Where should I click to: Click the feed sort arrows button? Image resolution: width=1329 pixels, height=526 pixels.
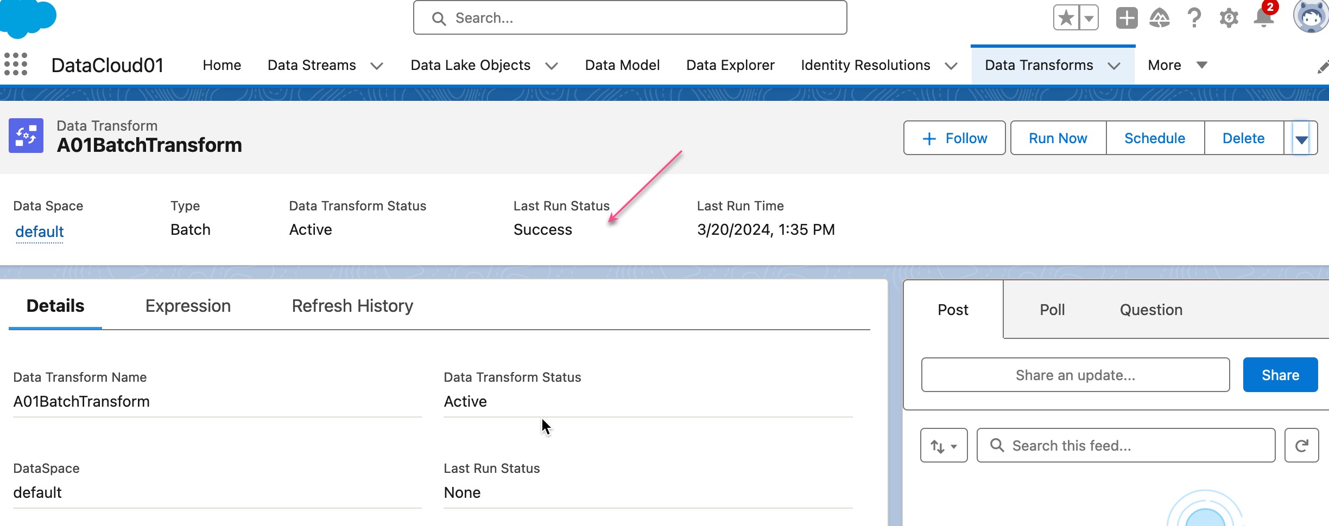click(944, 446)
